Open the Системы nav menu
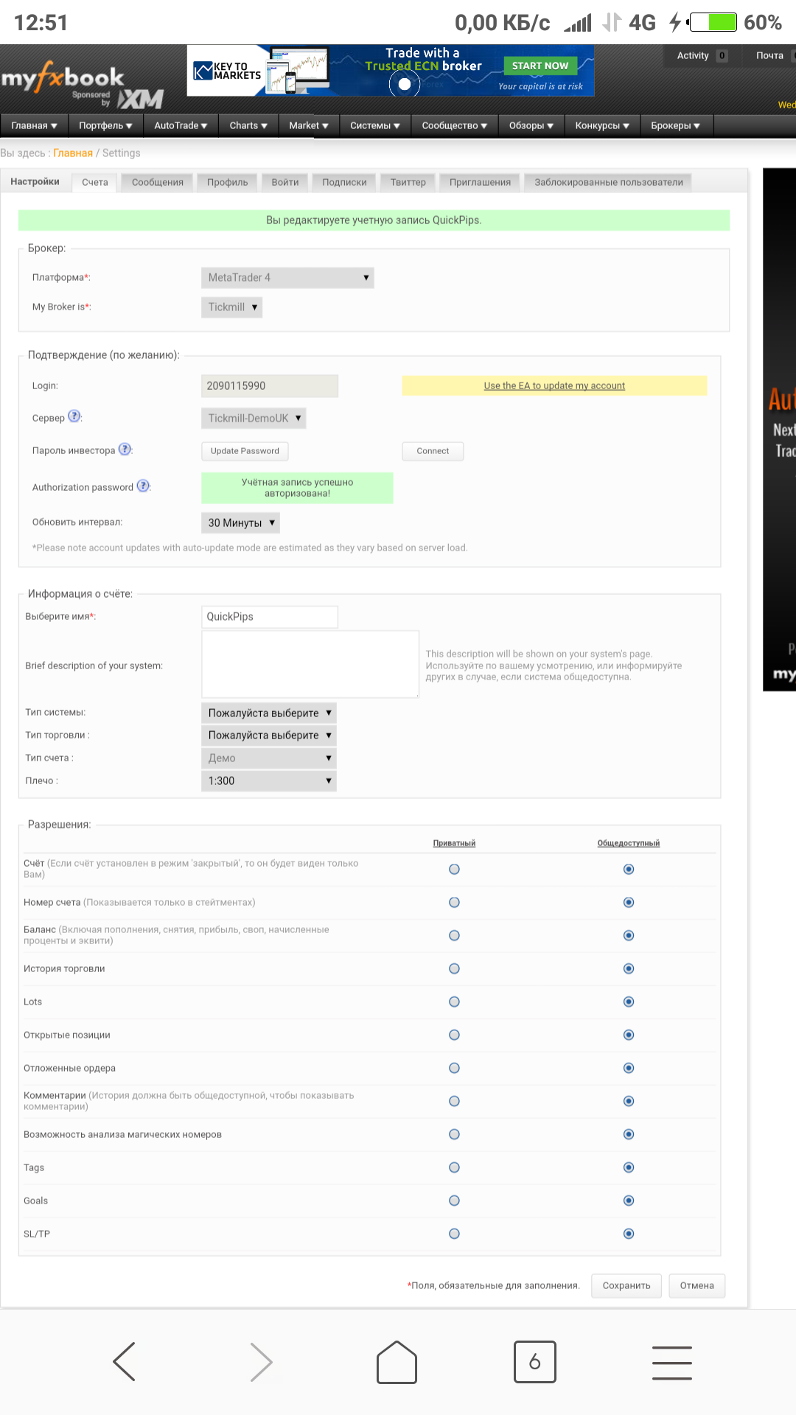This screenshot has width=796, height=1415. (x=375, y=125)
